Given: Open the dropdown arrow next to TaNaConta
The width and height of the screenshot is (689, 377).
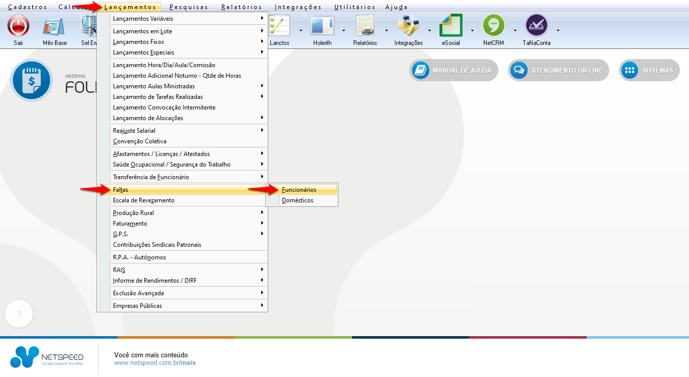Looking at the screenshot, I should [558, 30].
